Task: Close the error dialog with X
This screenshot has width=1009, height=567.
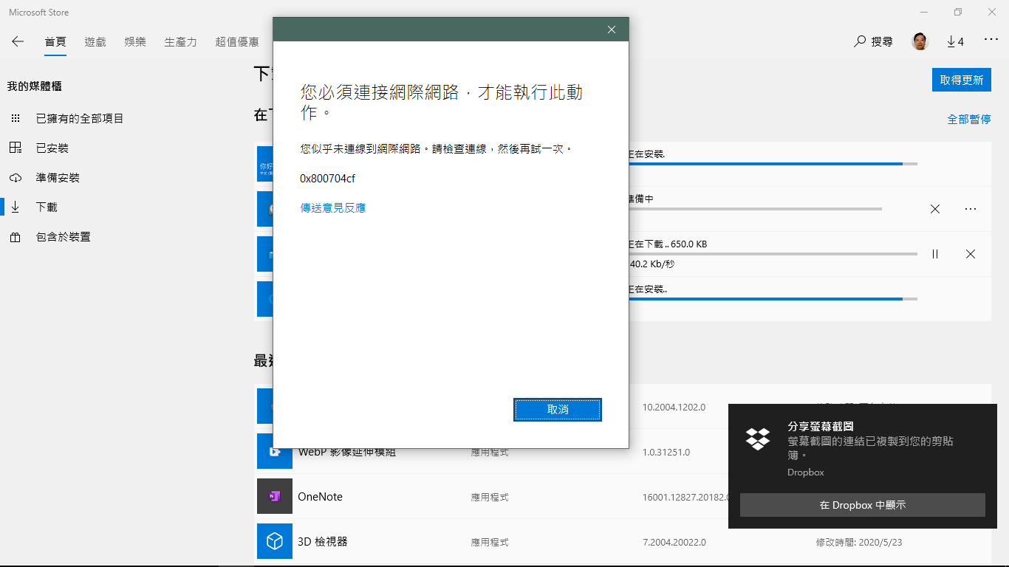Action: pos(611,30)
